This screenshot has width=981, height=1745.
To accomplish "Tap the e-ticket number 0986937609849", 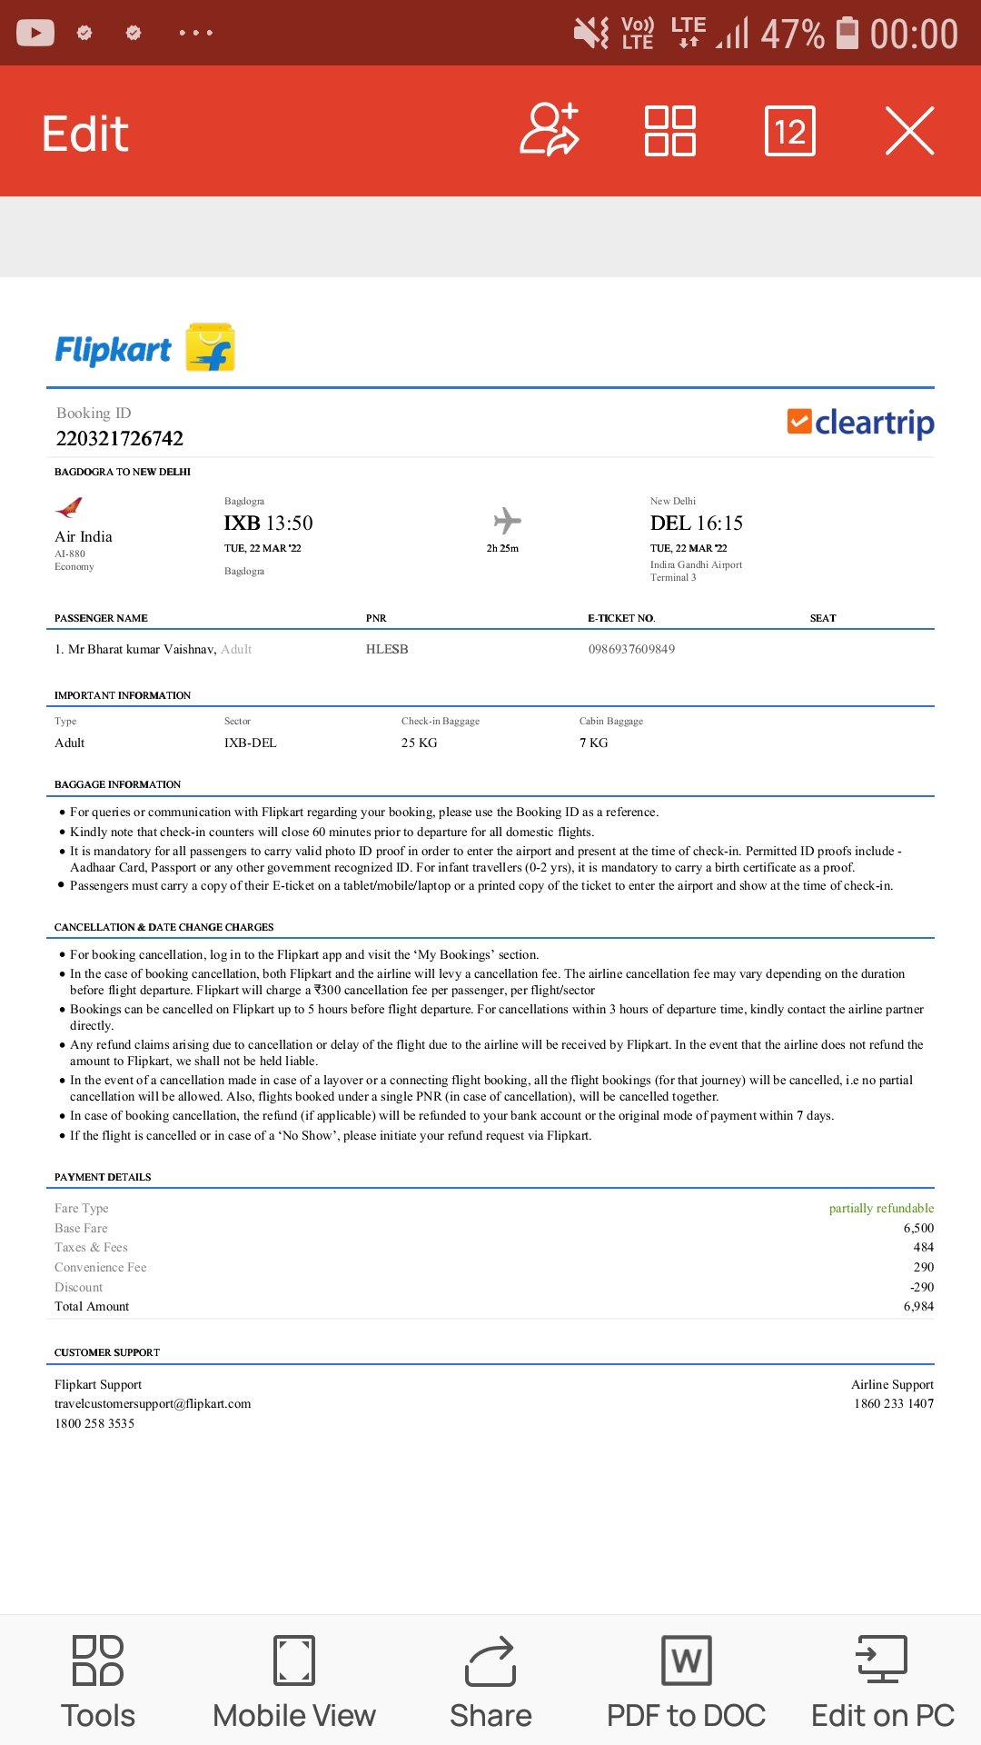I will point(631,649).
